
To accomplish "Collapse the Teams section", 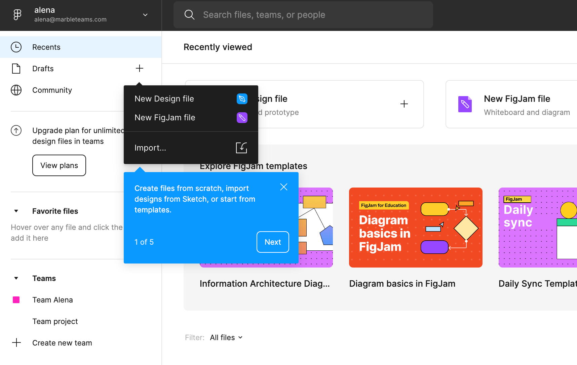I will tap(16, 278).
